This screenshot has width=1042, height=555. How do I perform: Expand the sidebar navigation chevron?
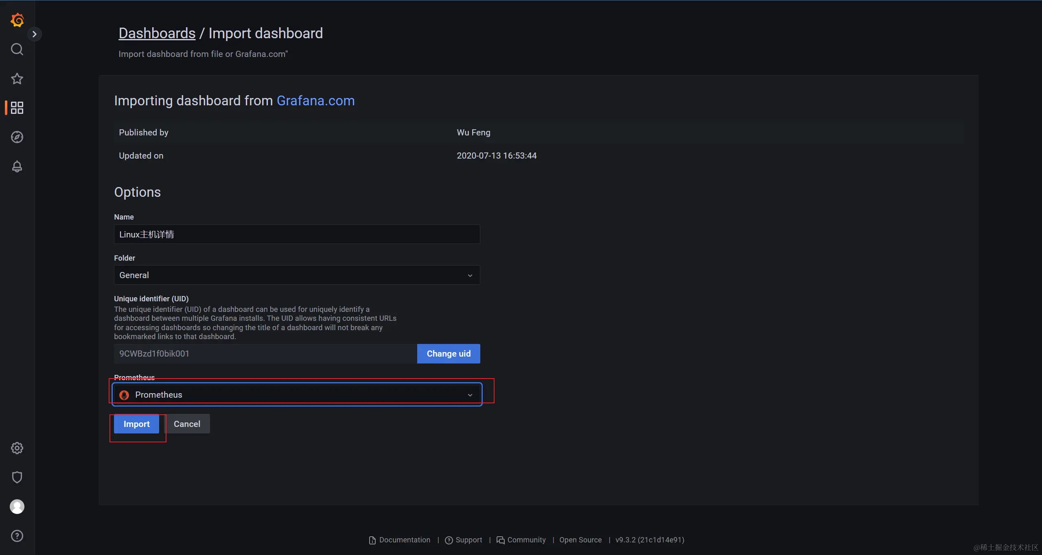[35, 34]
